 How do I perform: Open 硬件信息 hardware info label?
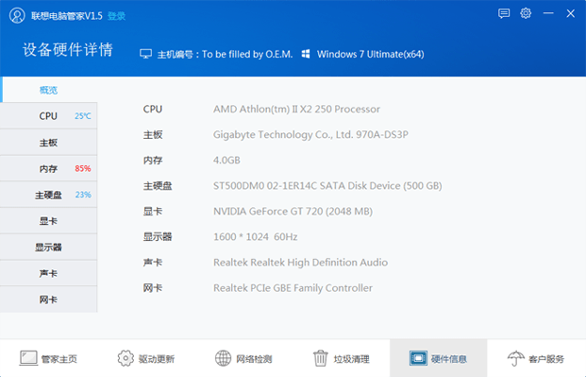click(x=449, y=359)
